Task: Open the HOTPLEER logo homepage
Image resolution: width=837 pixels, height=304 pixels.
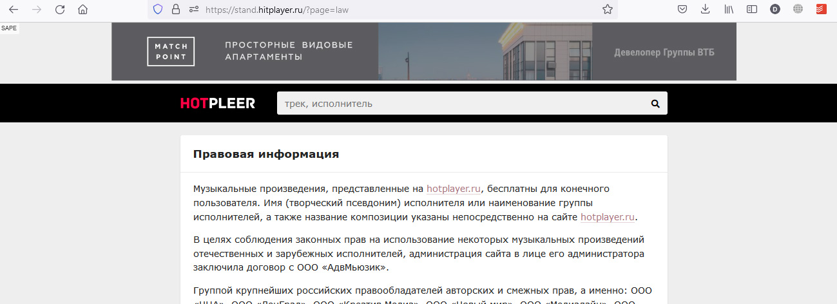Action: (x=218, y=103)
